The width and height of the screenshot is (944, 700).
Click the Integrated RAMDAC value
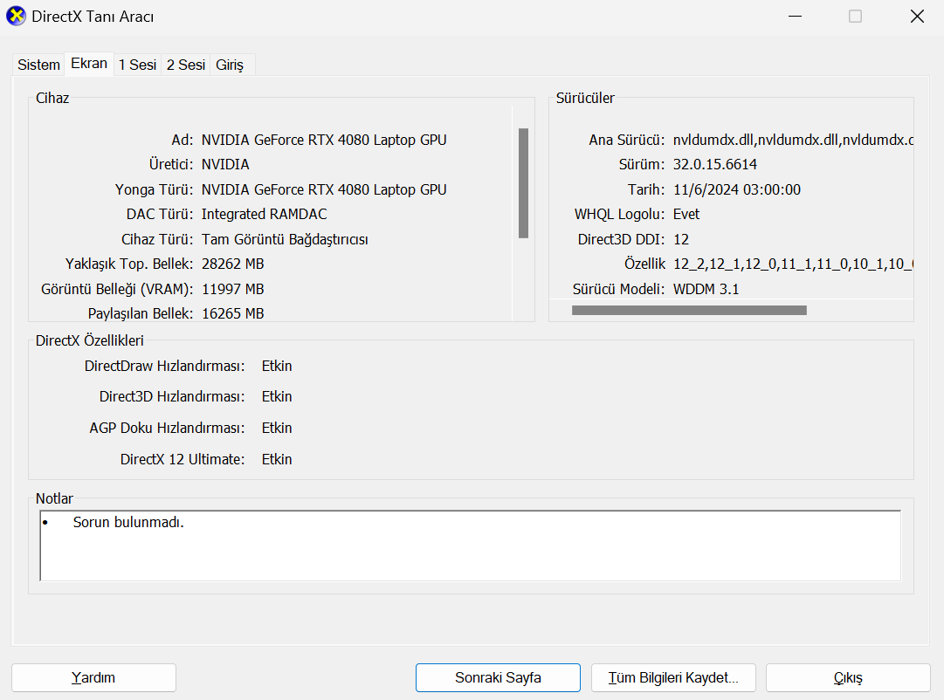coord(265,214)
